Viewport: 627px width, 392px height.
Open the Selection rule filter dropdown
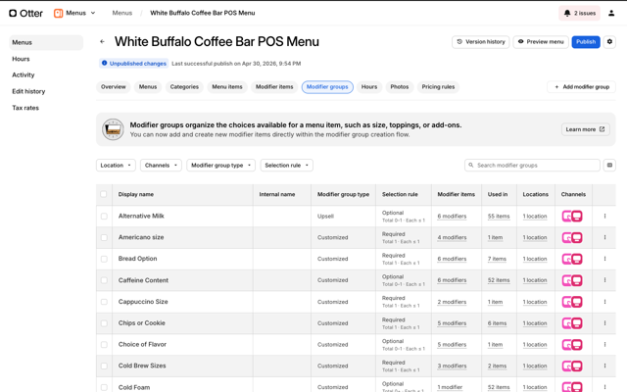[287, 166]
